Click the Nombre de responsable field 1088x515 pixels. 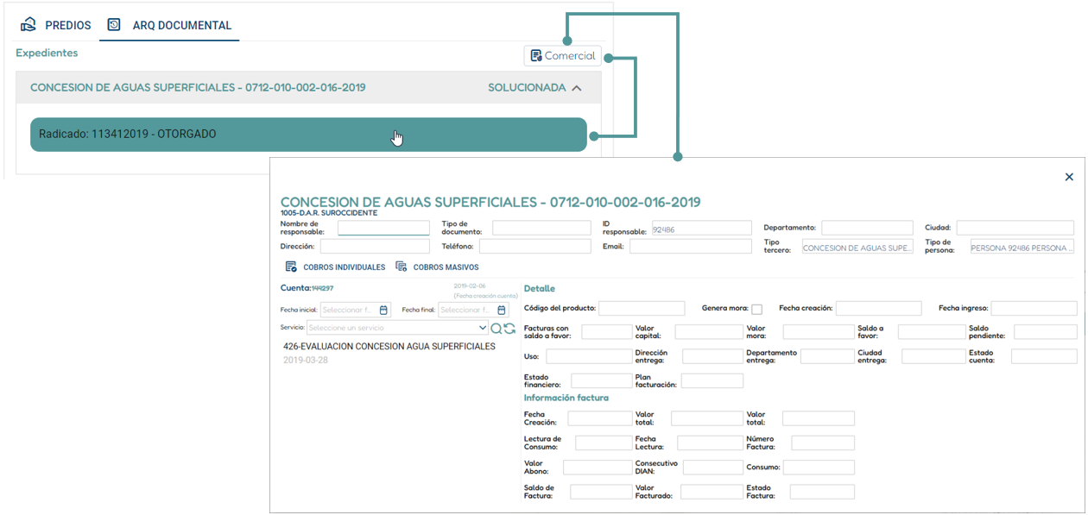click(x=383, y=229)
